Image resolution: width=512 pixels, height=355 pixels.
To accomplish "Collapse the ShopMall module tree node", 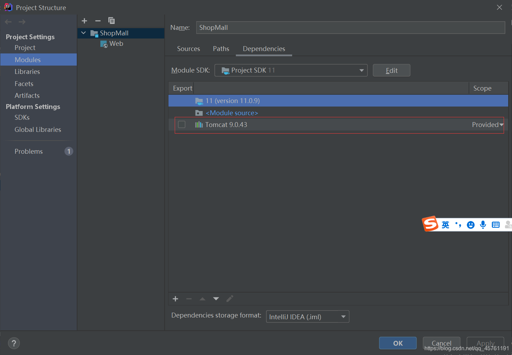I will (x=83, y=33).
